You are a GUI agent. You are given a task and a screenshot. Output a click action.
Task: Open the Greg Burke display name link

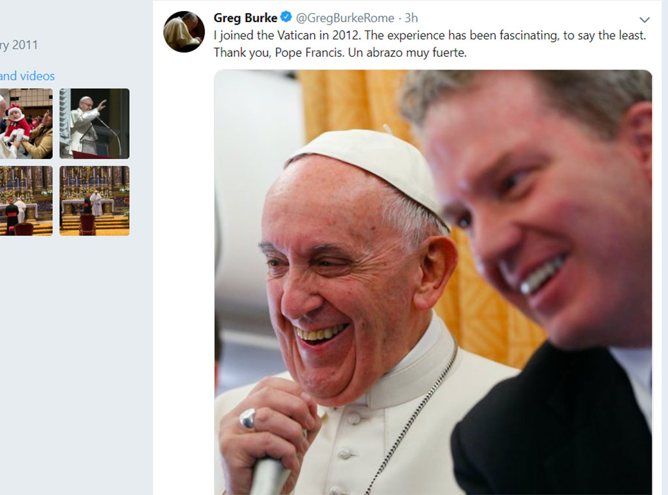[x=245, y=18]
